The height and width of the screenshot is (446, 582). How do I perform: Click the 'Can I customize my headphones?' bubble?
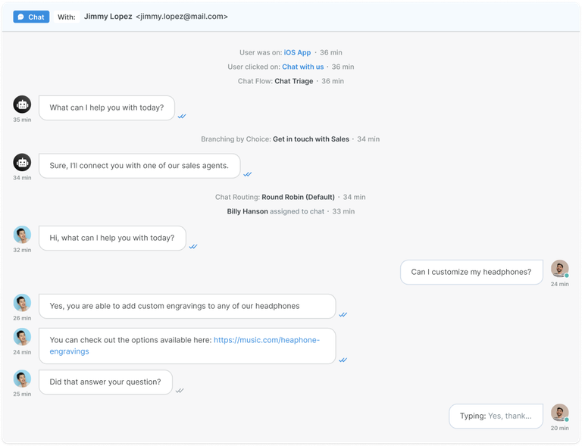pos(471,272)
